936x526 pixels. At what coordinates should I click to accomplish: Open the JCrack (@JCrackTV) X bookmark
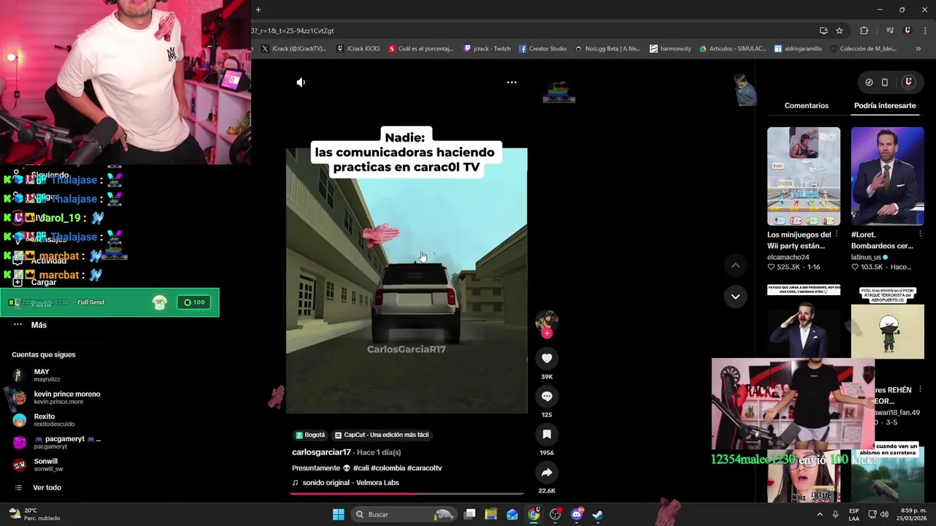pos(293,49)
